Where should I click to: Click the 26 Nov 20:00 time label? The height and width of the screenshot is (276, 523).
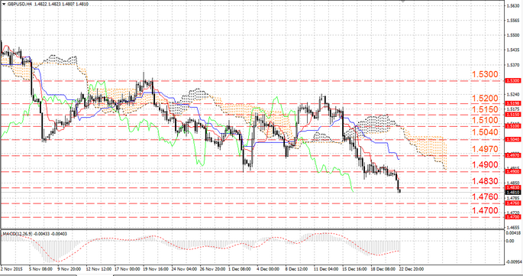[x=213, y=269]
